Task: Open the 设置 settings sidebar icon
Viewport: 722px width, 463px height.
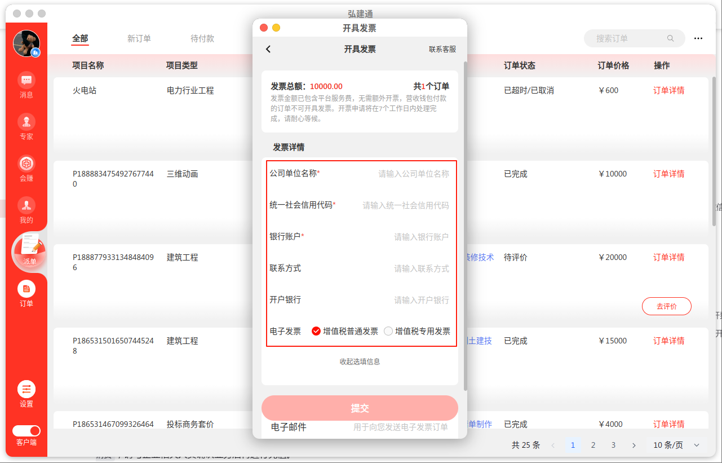Action: click(x=26, y=389)
